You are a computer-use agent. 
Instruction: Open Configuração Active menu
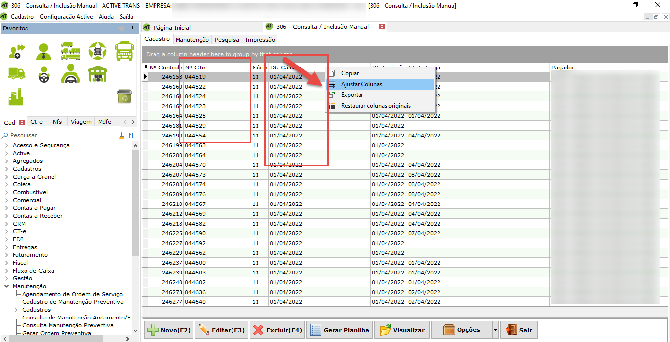[66, 17]
